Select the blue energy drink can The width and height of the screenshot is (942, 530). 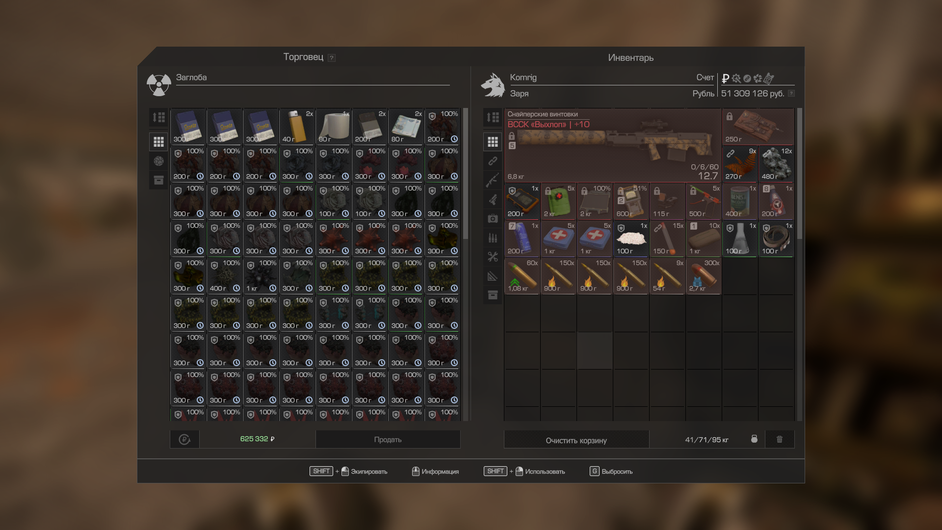coord(522,238)
